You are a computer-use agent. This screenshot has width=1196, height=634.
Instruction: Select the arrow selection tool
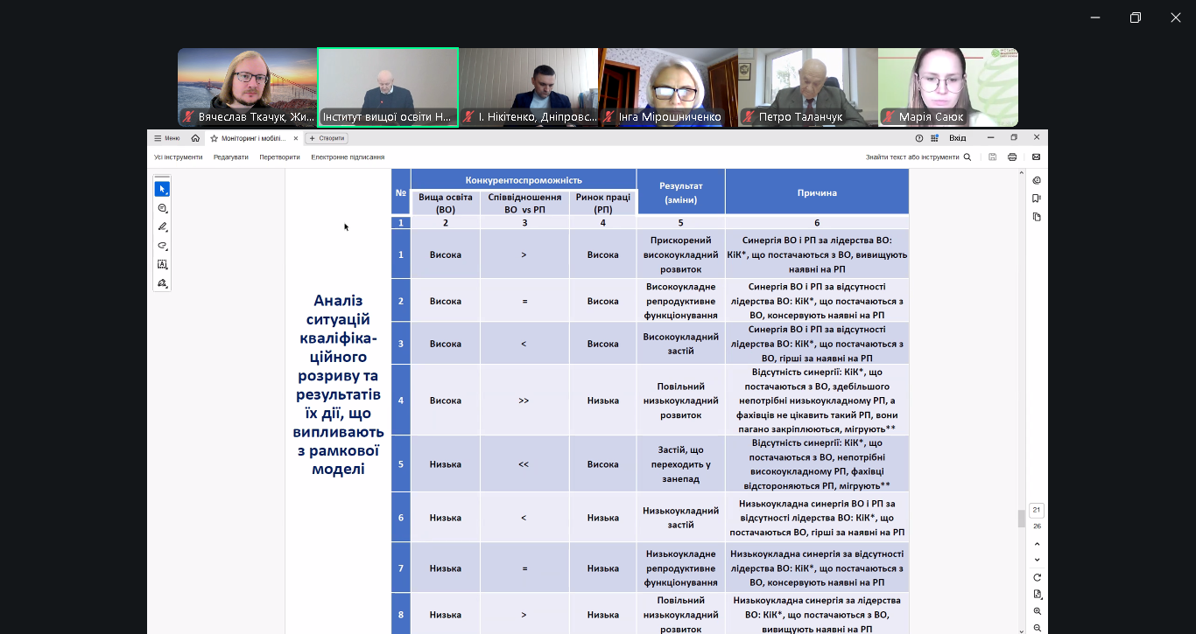tap(162, 189)
